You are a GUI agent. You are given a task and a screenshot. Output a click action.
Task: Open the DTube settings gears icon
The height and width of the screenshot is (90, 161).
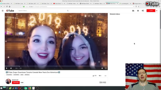click(143, 10)
